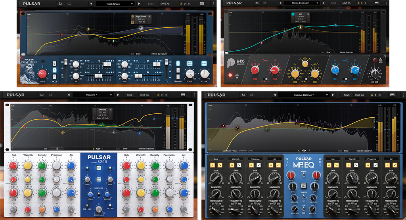Select EQ band node 4 in Poseidon graph

(141, 29)
